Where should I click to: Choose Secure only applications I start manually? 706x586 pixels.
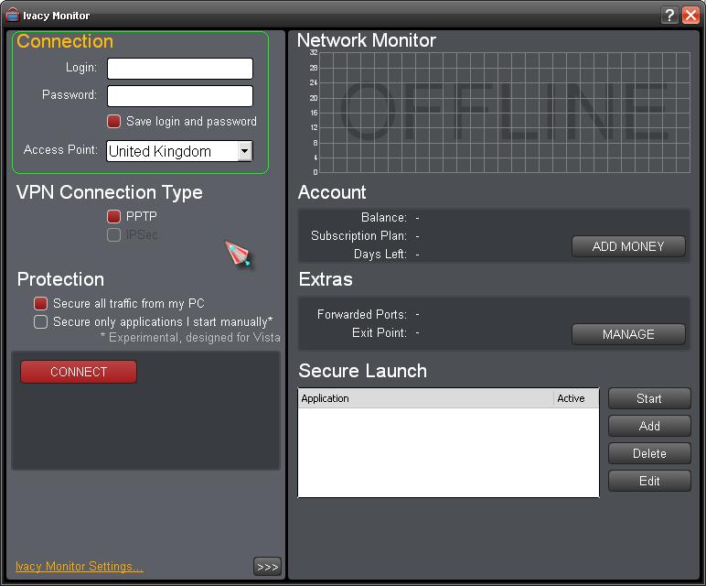coord(40,322)
